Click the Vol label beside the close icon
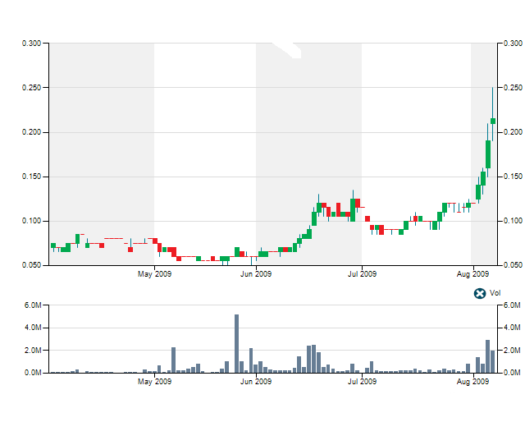Viewport: 525px width, 422px height. [495, 293]
